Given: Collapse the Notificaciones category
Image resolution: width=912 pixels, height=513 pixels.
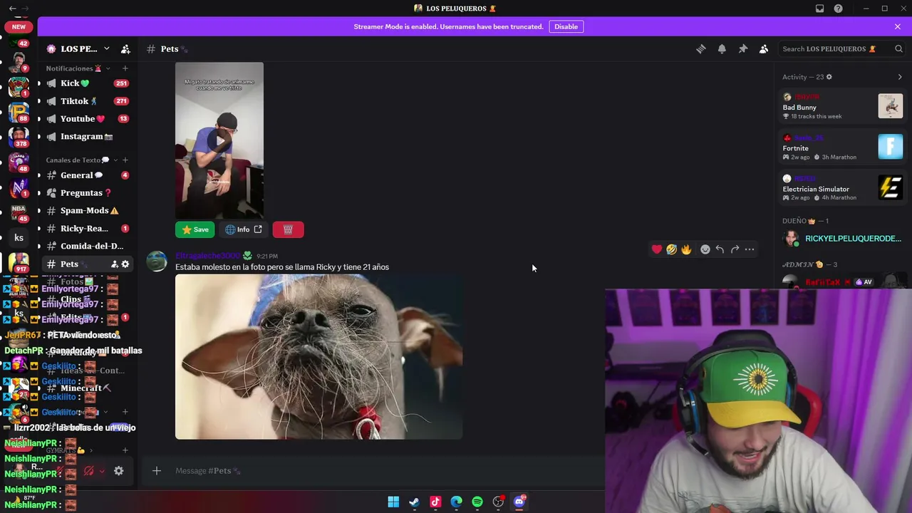Looking at the screenshot, I should pyautogui.click(x=78, y=68).
